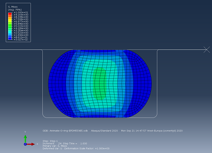
Task: Click the Step: Step-1 text
Action: pos(50,141)
